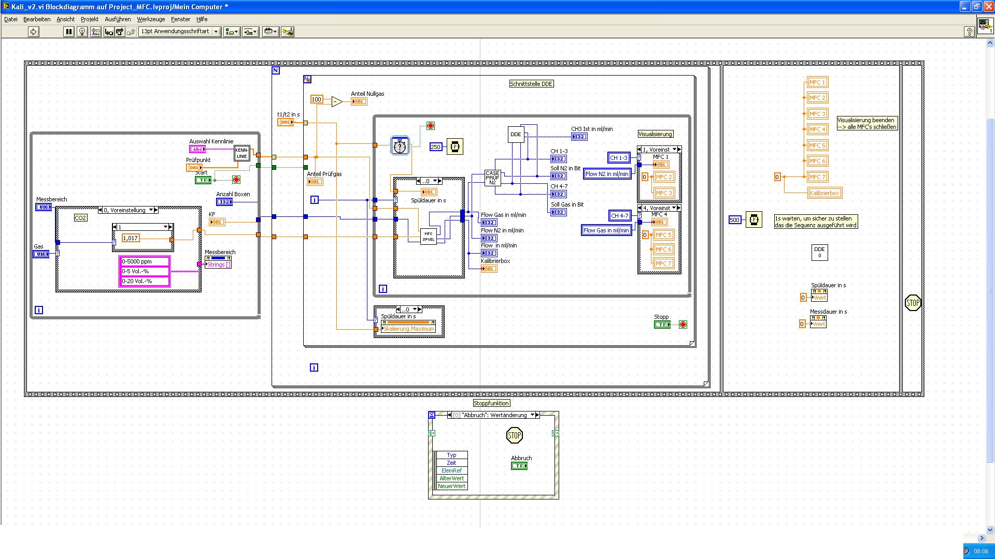Toggle retain wire values button
Image resolution: width=995 pixels, height=559 pixels.
pos(95,32)
